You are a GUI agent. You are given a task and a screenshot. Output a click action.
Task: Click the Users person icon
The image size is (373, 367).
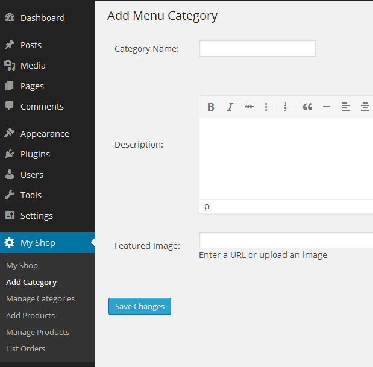[x=10, y=174]
